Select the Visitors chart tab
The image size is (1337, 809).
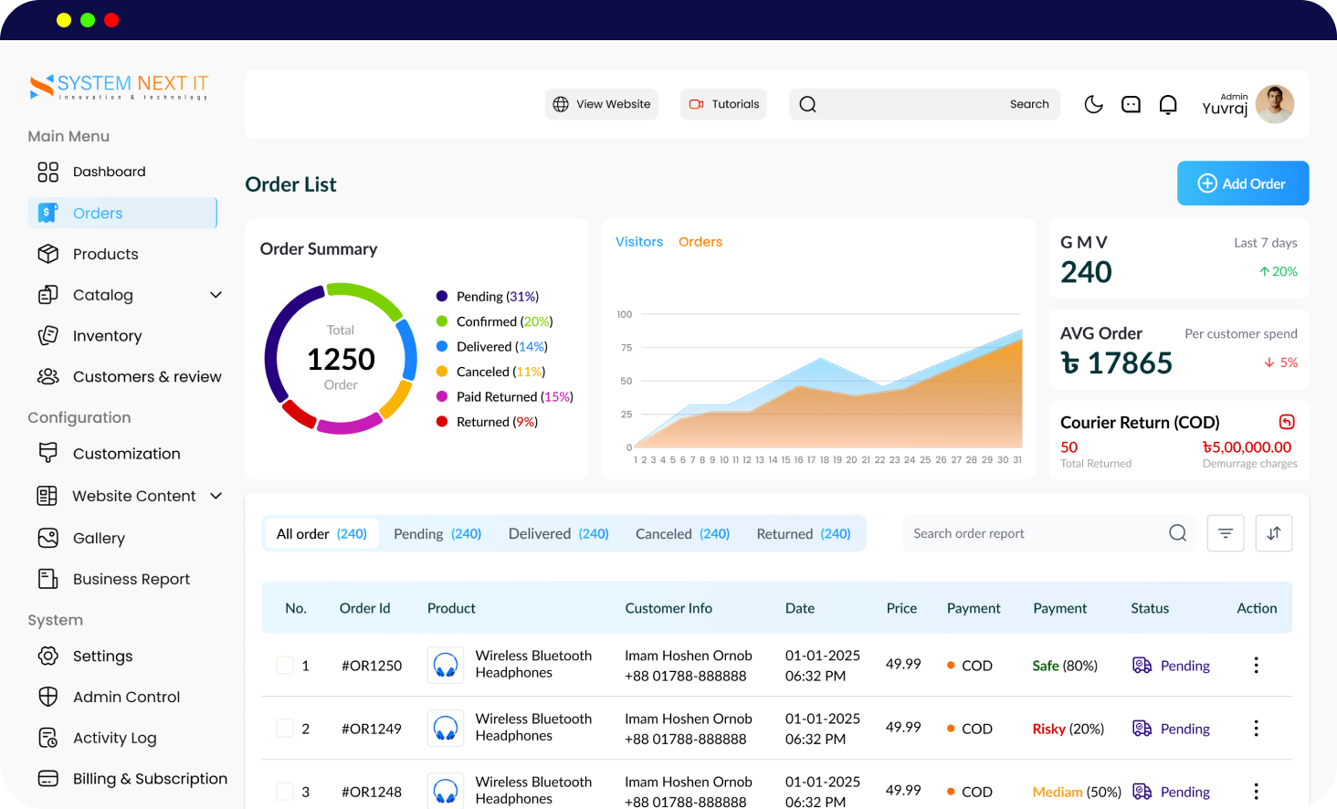(x=639, y=242)
